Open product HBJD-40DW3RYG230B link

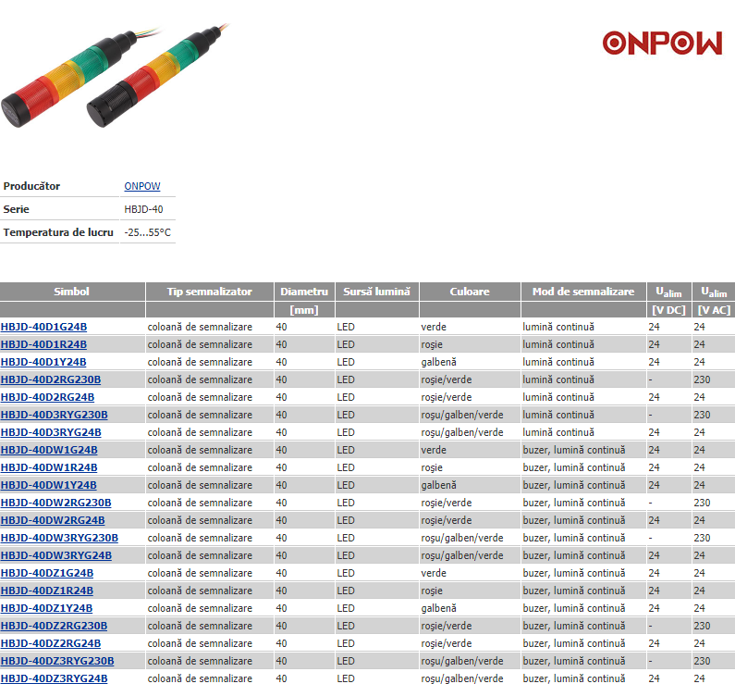pyautogui.click(x=59, y=538)
